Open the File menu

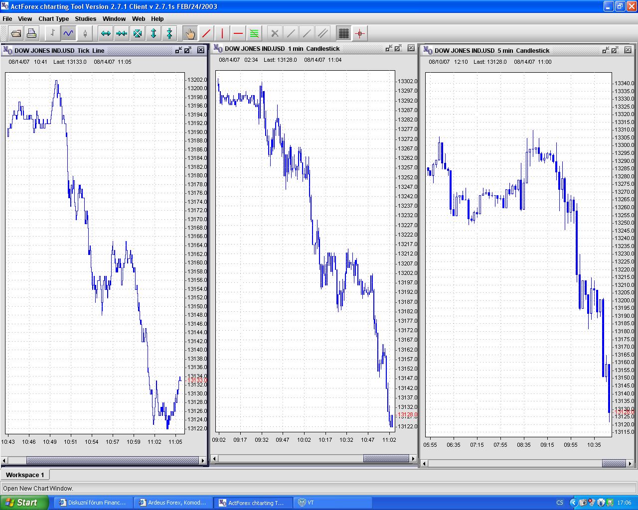tap(7, 19)
